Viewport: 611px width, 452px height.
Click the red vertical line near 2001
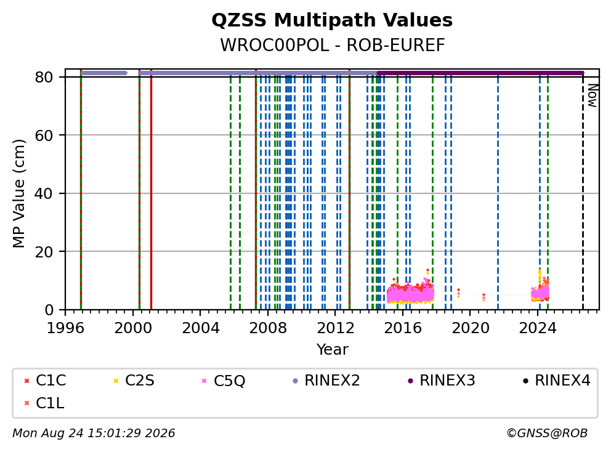pyautogui.click(x=151, y=191)
